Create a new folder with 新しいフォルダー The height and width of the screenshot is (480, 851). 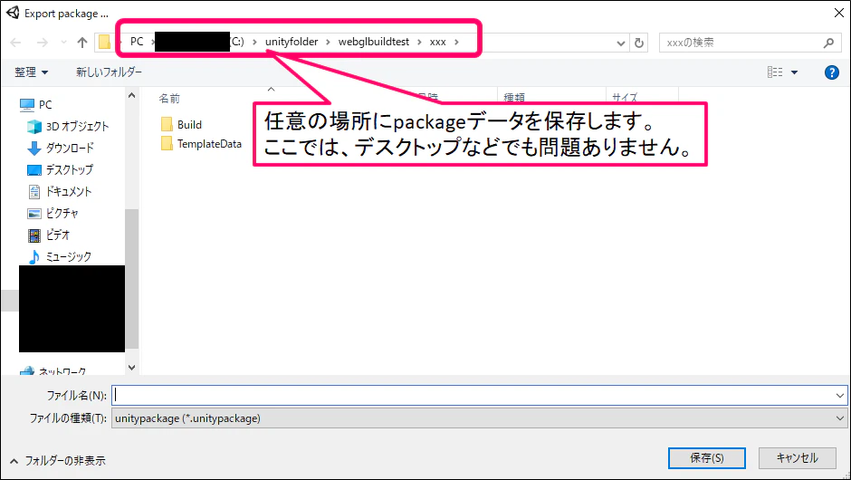pos(109,72)
